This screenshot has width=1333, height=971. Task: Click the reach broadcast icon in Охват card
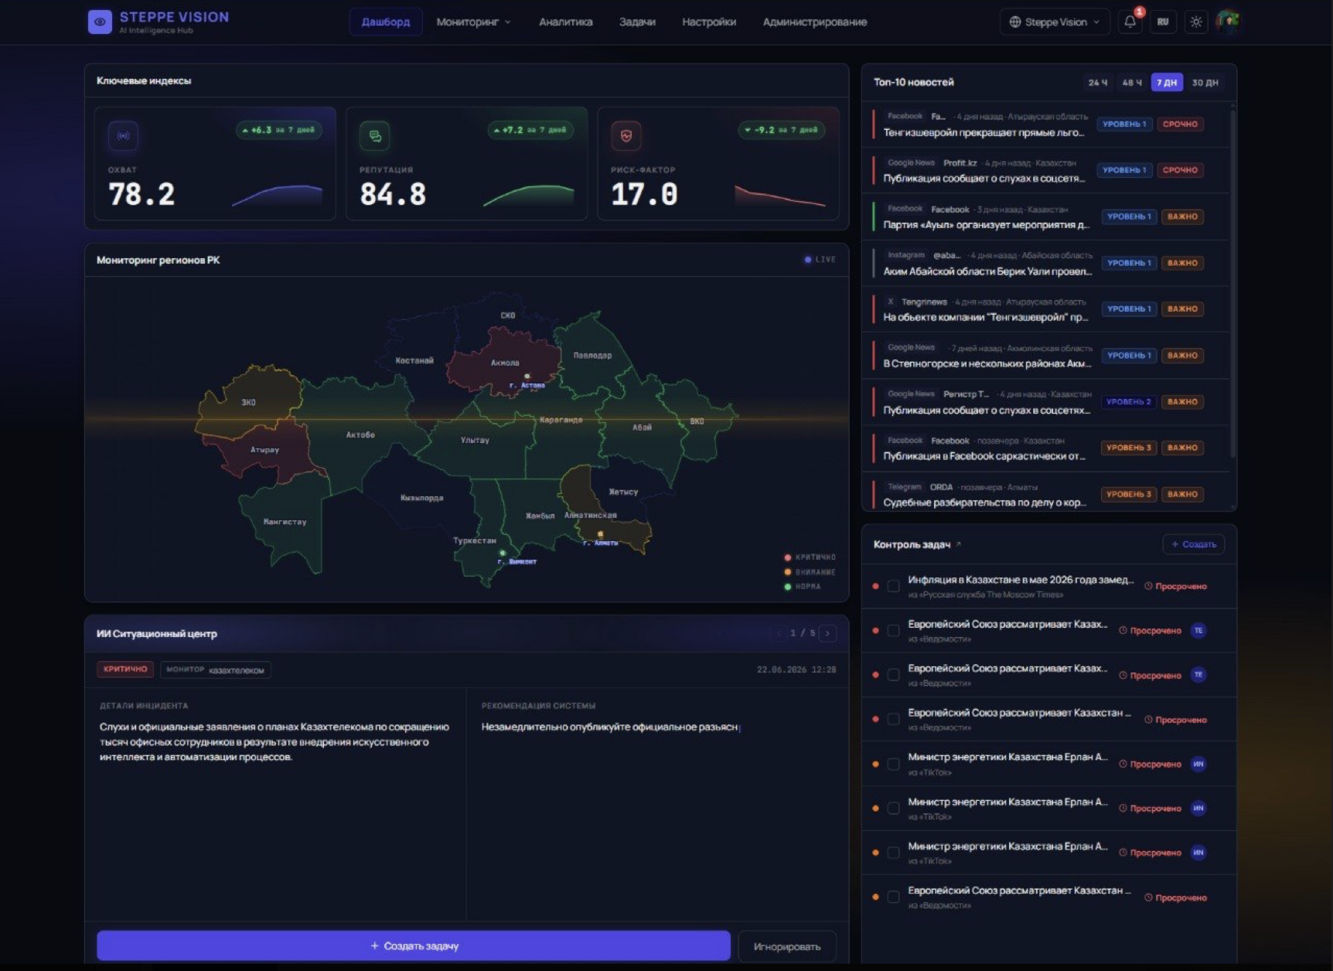[x=123, y=136]
